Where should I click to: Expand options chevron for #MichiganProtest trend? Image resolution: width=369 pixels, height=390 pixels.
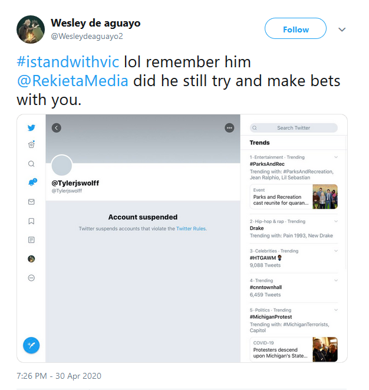[x=336, y=310]
